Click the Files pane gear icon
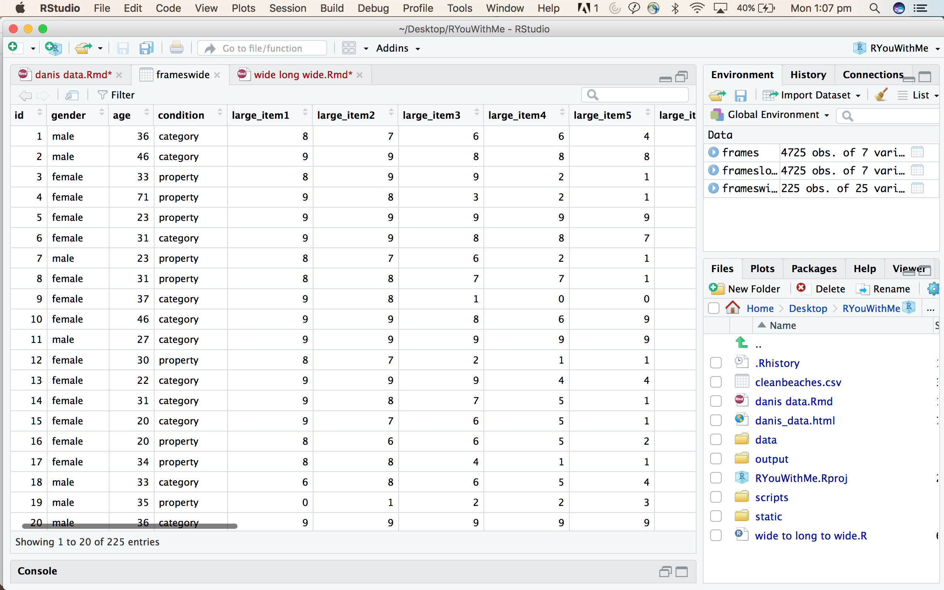Viewport: 944px width, 590px height. (933, 289)
